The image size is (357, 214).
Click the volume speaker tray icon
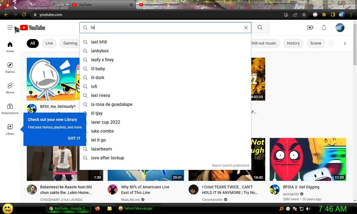[x=308, y=208]
